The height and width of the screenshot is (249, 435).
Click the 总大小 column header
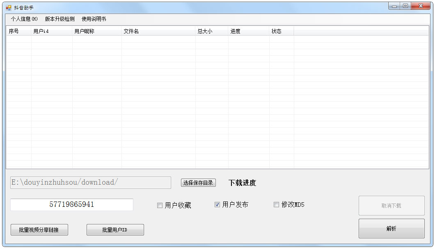click(212, 31)
